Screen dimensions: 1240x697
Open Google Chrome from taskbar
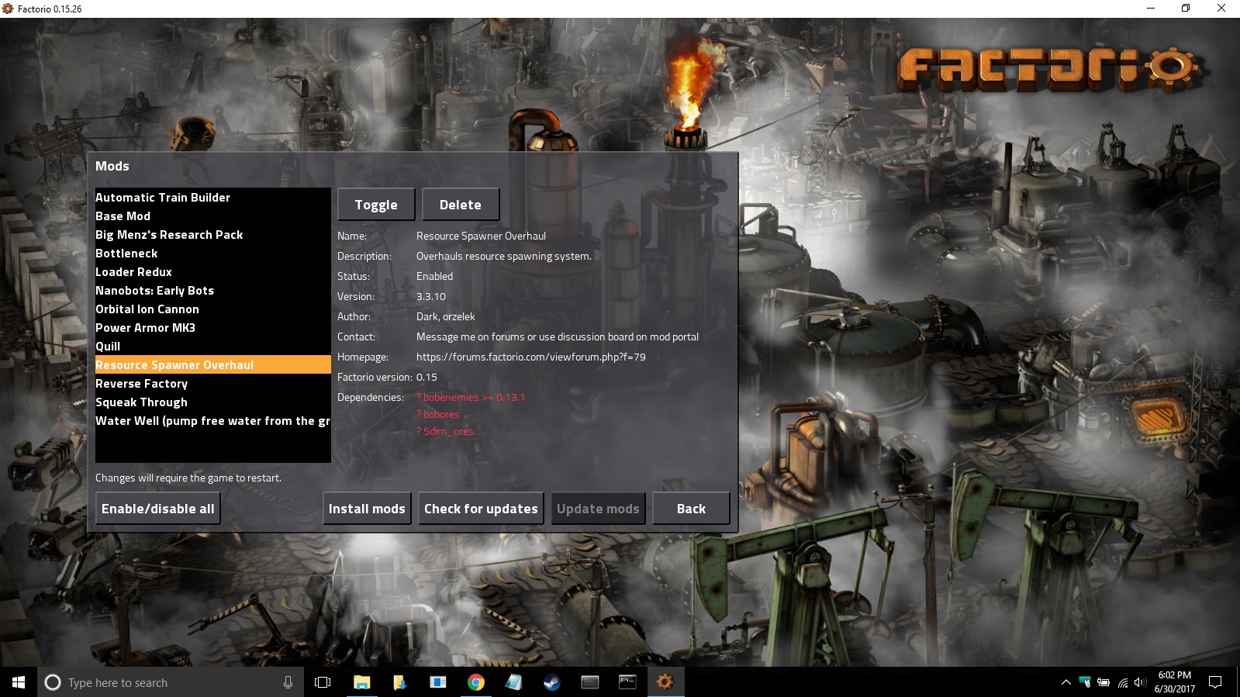pyautogui.click(x=476, y=682)
